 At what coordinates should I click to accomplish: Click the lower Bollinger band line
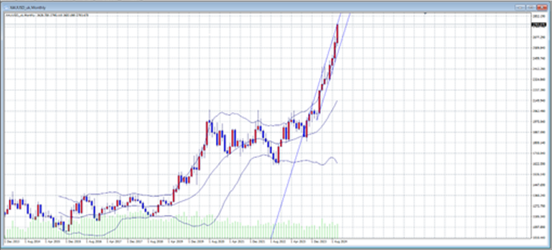[x=302, y=161]
